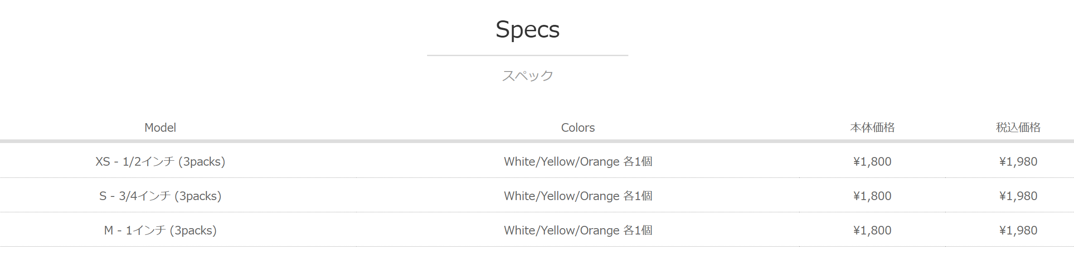Click ¥1,800 base price in M row
1074x263 pixels.
(872, 230)
